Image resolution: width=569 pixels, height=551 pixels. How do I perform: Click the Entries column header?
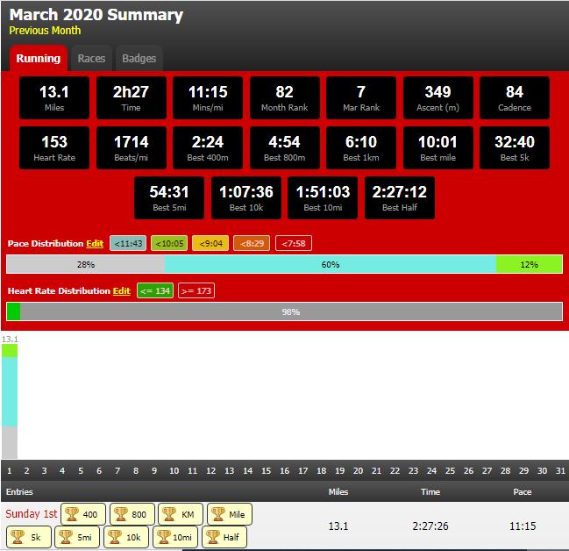[19, 492]
